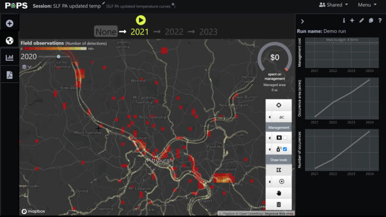
Task: Open the PDF report icon in sidebar
Action: (9, 74)
